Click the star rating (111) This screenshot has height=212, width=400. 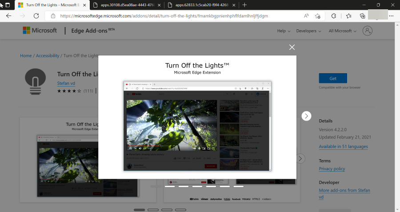[75, 91]
